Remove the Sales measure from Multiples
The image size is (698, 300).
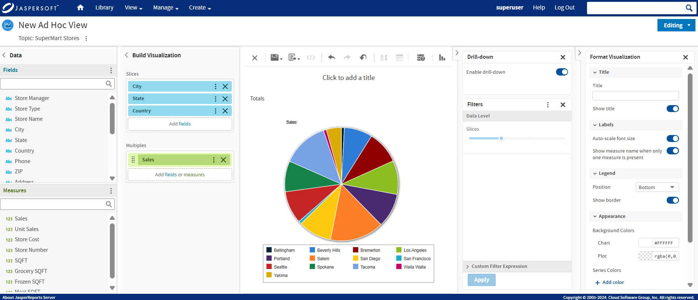(223, 160)
